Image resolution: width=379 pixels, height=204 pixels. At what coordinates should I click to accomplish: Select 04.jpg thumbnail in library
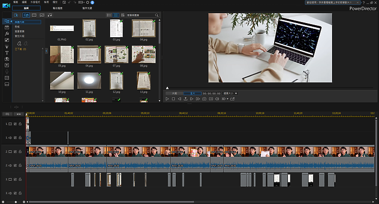(x=144, y=28)
